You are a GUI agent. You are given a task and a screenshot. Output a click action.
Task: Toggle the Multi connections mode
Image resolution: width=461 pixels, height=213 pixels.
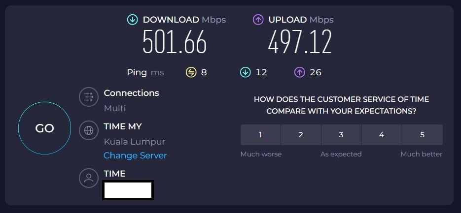[115, 108]
